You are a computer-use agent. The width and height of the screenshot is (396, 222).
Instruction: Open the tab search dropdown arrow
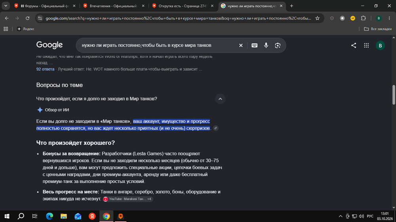6,6
